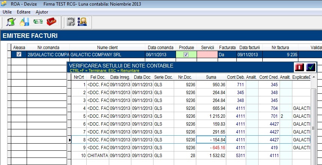The width and height of the screenshot is (322, 165).
Task: Open the red toolbox icon
Action: click(x=51, y=22)
